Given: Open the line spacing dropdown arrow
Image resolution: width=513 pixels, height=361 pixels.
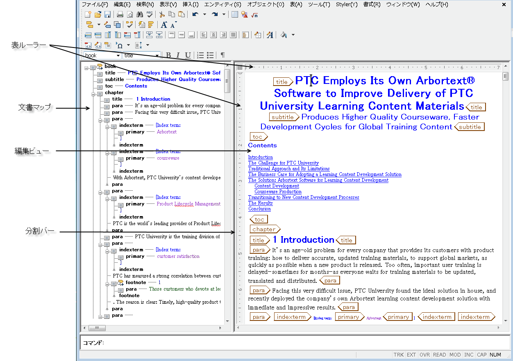Looking at the screenshot, I should pos(148,45).
